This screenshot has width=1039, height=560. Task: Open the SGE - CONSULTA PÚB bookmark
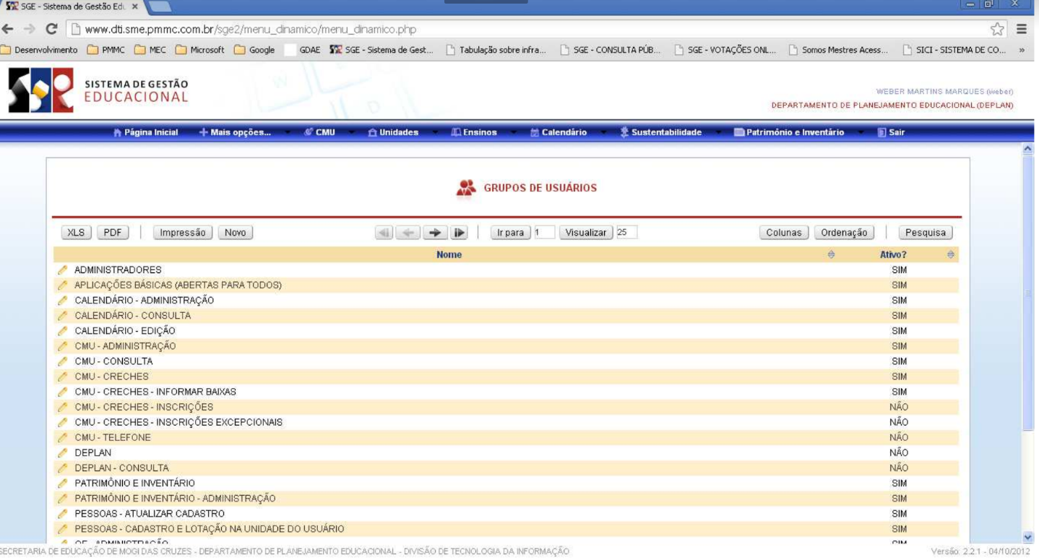click(612, 51)
